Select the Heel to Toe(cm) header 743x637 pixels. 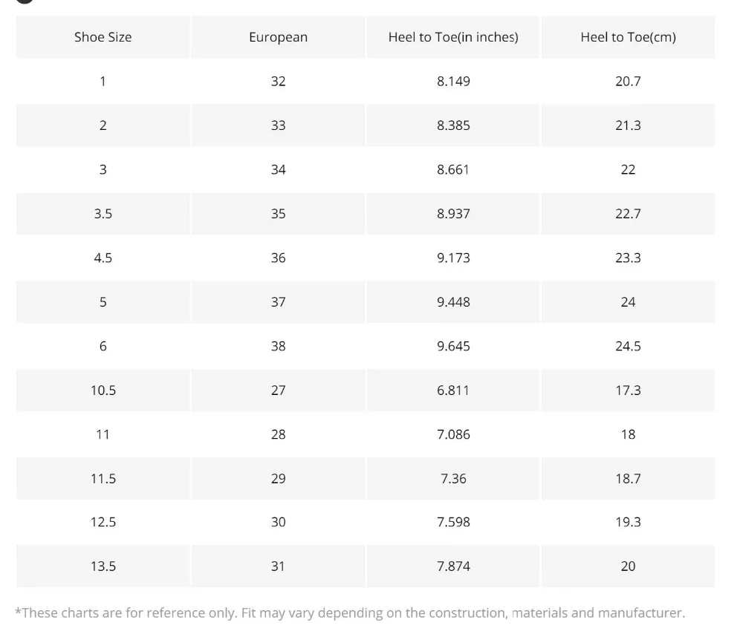coord(628,37)
